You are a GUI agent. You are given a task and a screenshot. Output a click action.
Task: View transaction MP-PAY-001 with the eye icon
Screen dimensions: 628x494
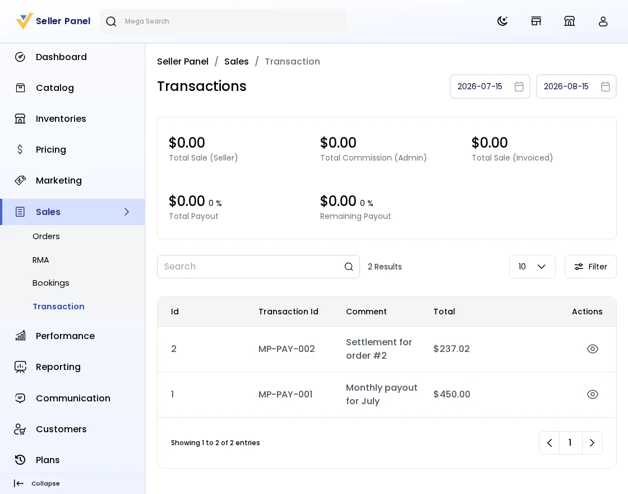(592, 394)
